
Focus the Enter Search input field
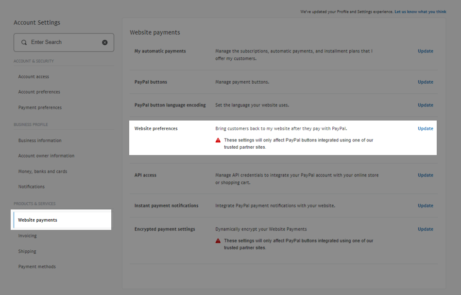click(64, 42)
